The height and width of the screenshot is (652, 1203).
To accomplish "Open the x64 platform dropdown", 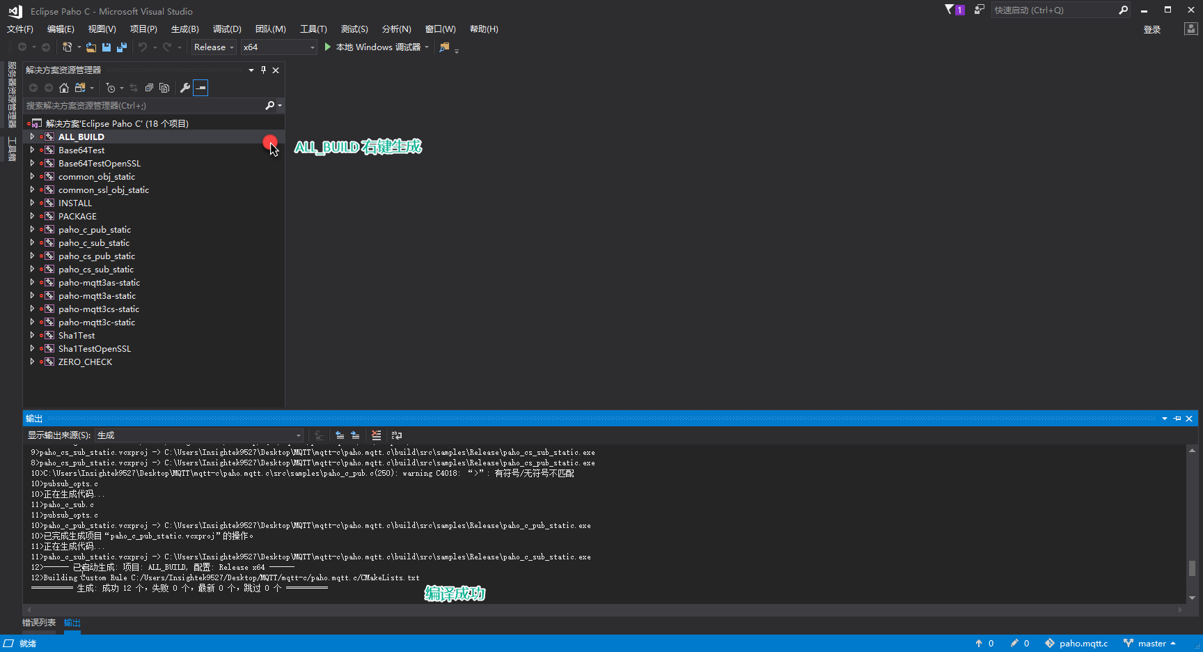I will tap(279, 47).
